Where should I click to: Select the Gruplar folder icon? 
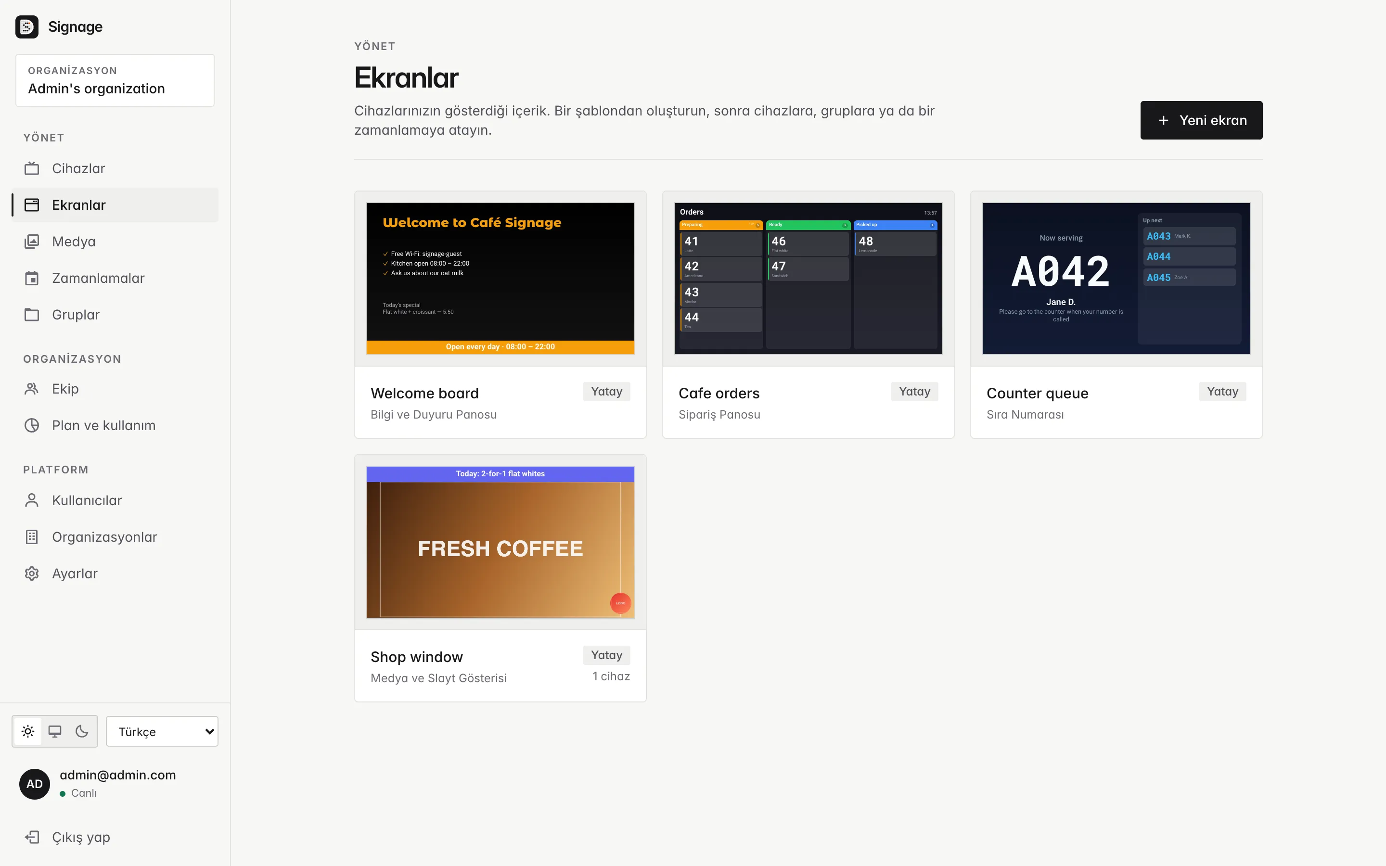pos(31,315)
